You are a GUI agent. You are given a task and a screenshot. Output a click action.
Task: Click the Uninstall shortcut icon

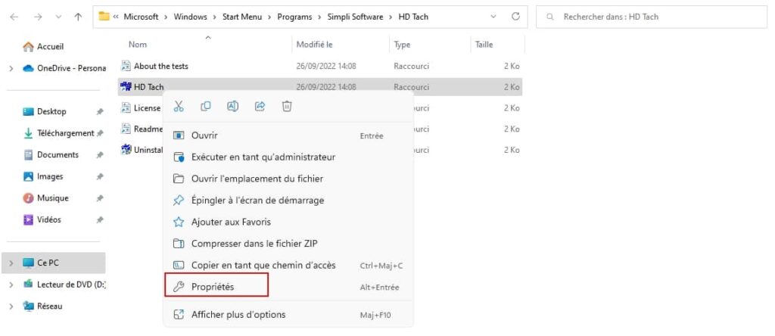[126, 150]
